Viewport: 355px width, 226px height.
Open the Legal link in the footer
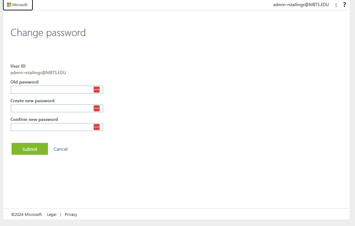click(52, 214)
